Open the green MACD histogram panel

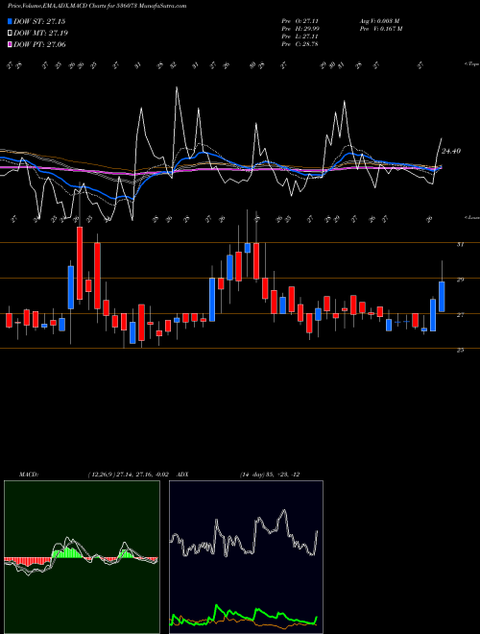[82, 557]
